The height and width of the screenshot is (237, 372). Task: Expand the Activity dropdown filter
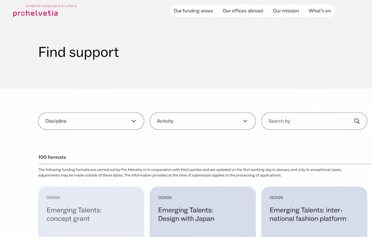pyautogui.click(x=202, y=121)
